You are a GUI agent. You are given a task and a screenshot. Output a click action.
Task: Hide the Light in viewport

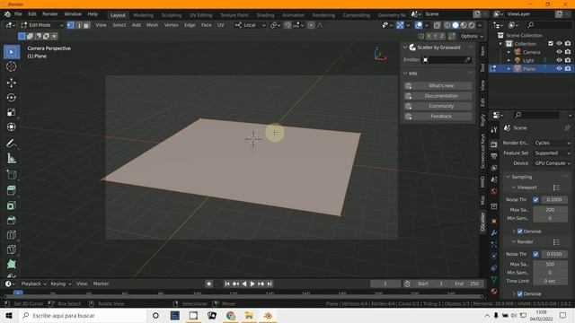point(559,60)
